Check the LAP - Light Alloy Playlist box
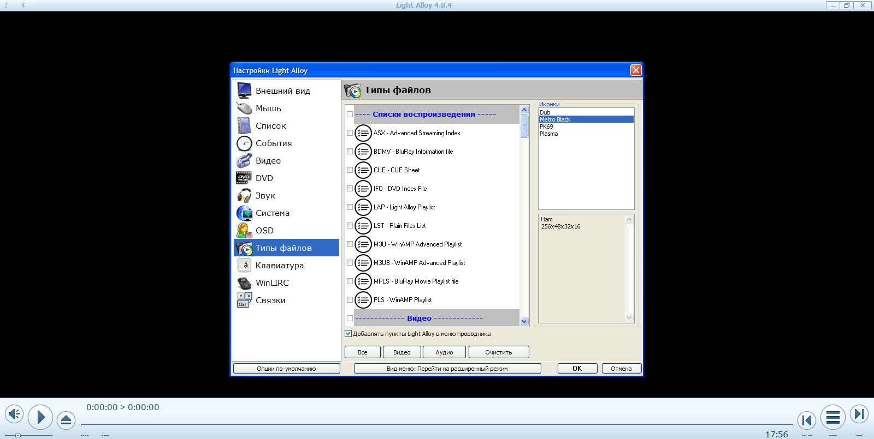 click(350, 207)
